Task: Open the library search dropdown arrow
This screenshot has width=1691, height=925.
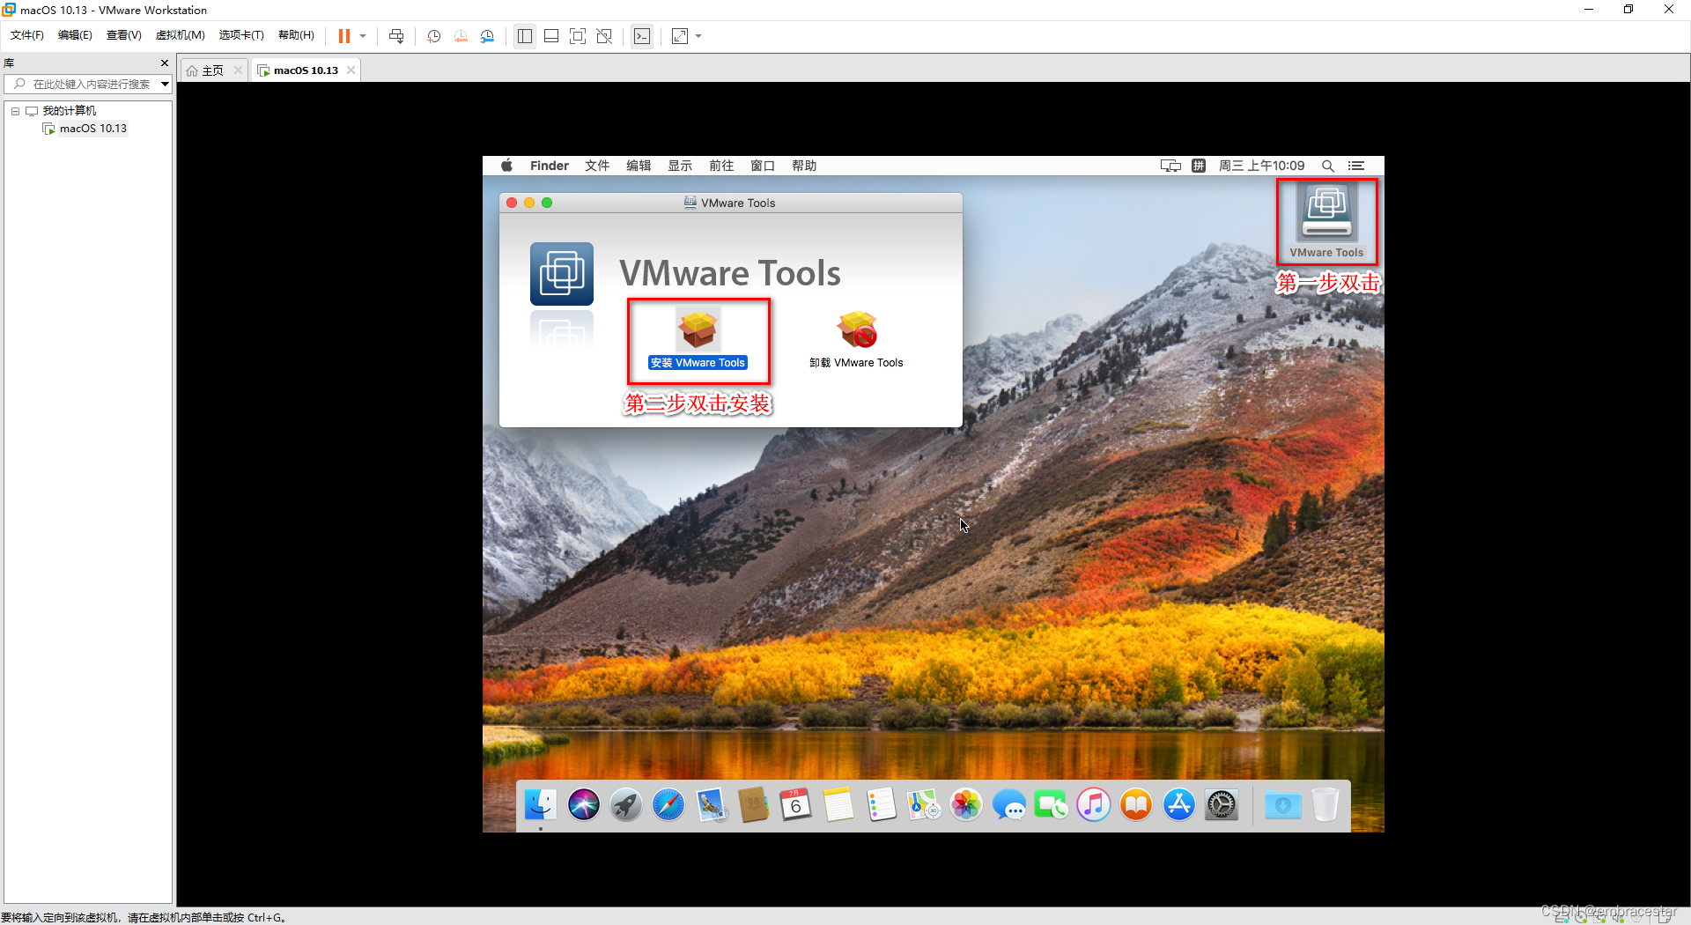Action: click(x=165, y=84)
